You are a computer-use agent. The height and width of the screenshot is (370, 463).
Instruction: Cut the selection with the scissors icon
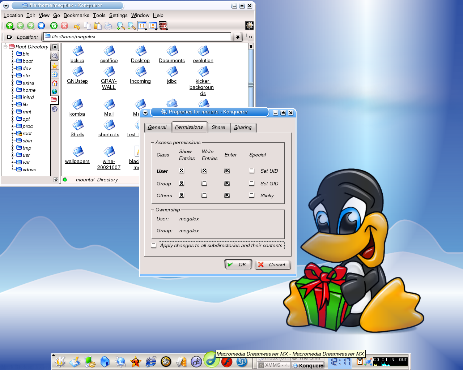77,26
